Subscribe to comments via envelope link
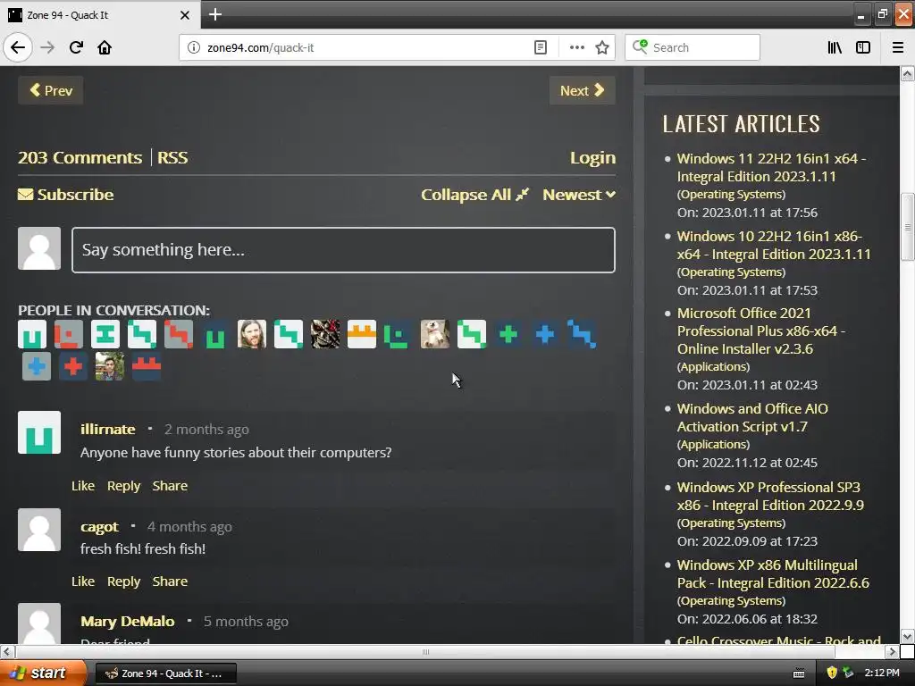Viewport: 915px width, 686px height. point(66,194)
